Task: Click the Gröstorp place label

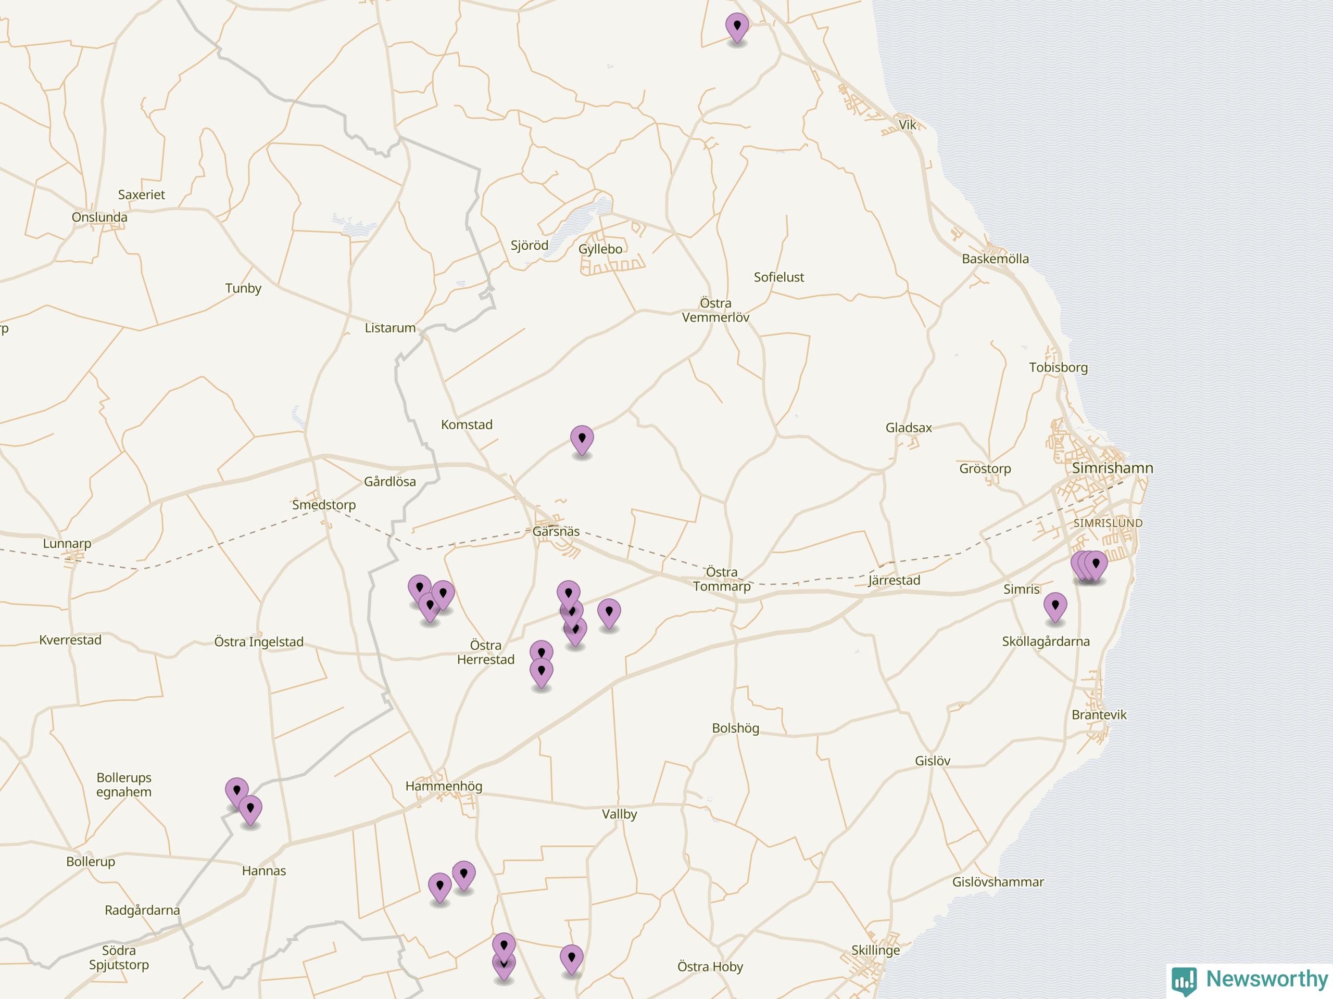Action: tap(985, 468)
